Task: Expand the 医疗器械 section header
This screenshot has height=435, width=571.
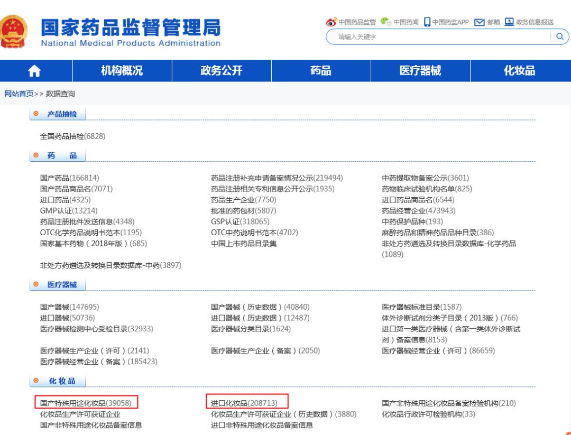Action: [62, 285]
